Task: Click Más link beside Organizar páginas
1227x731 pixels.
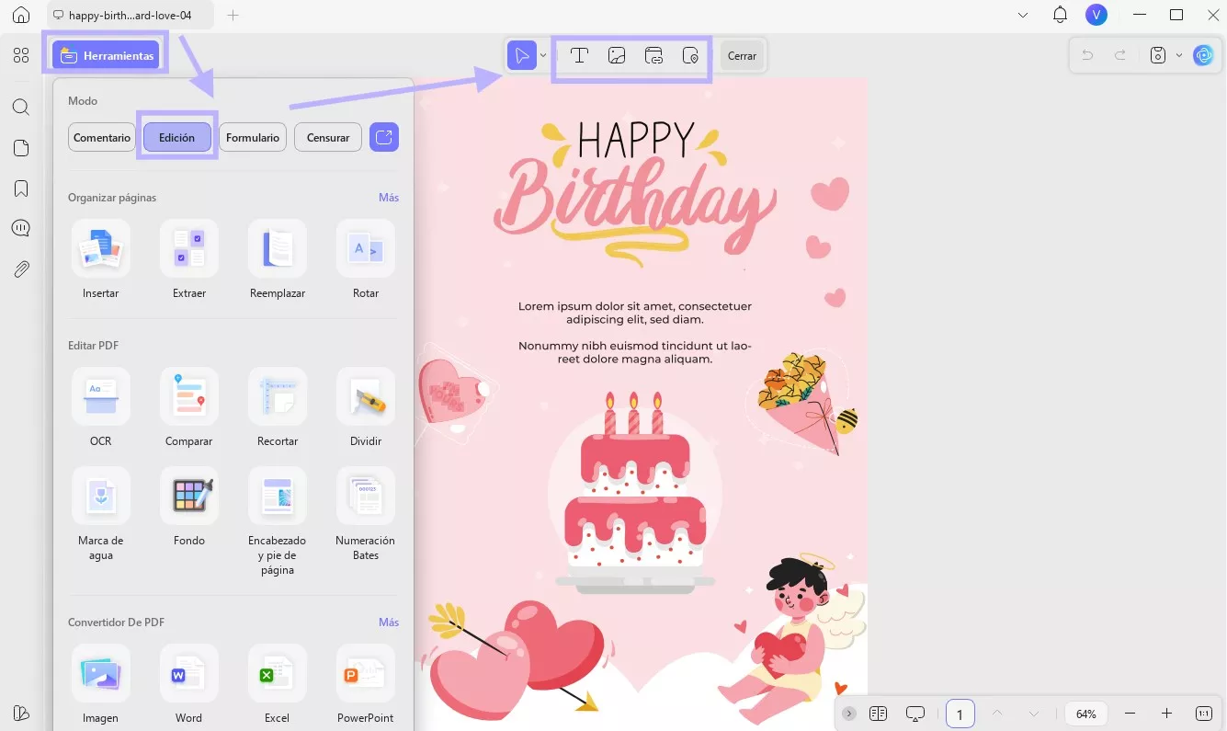Action: pos(389,198)
